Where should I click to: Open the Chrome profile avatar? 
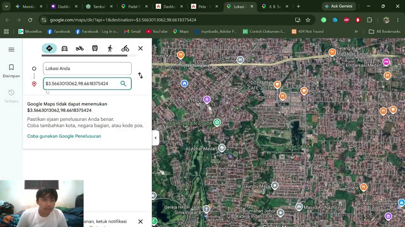click(x=386, y=20)
